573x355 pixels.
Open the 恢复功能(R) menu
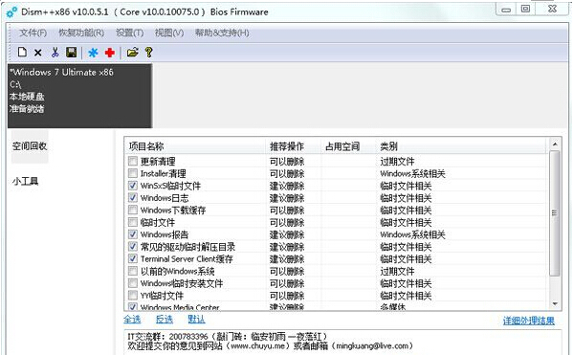coord(81,33)
